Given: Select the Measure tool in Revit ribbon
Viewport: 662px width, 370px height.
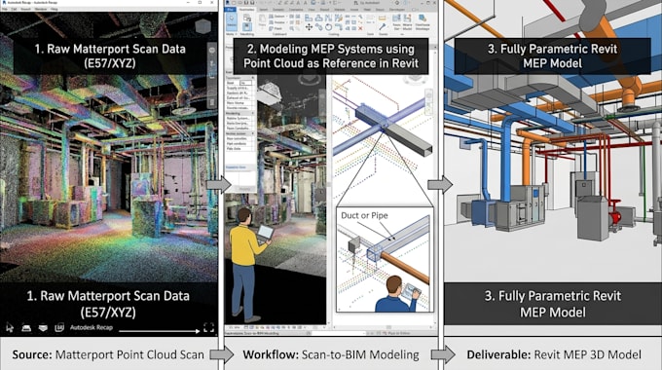Looking at the screenshot, I should 383,18.
